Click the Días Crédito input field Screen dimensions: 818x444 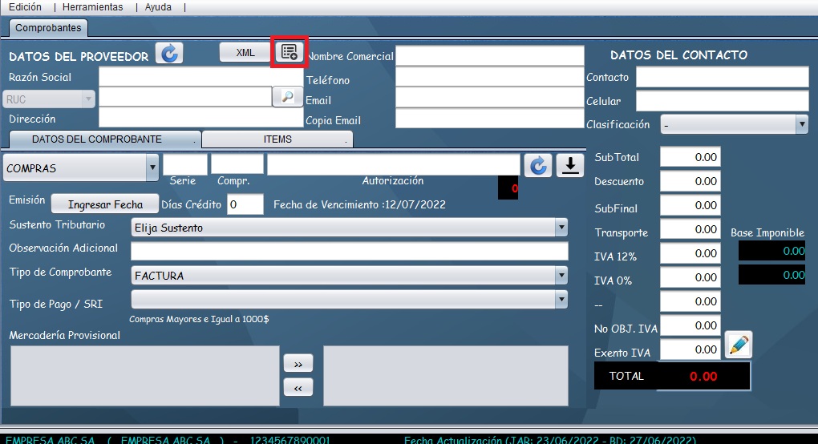pyautogui.click(x=245, y=204)
